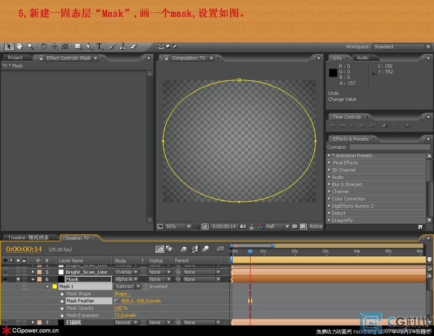Toggle mask outline view in composition viewer

205,226
